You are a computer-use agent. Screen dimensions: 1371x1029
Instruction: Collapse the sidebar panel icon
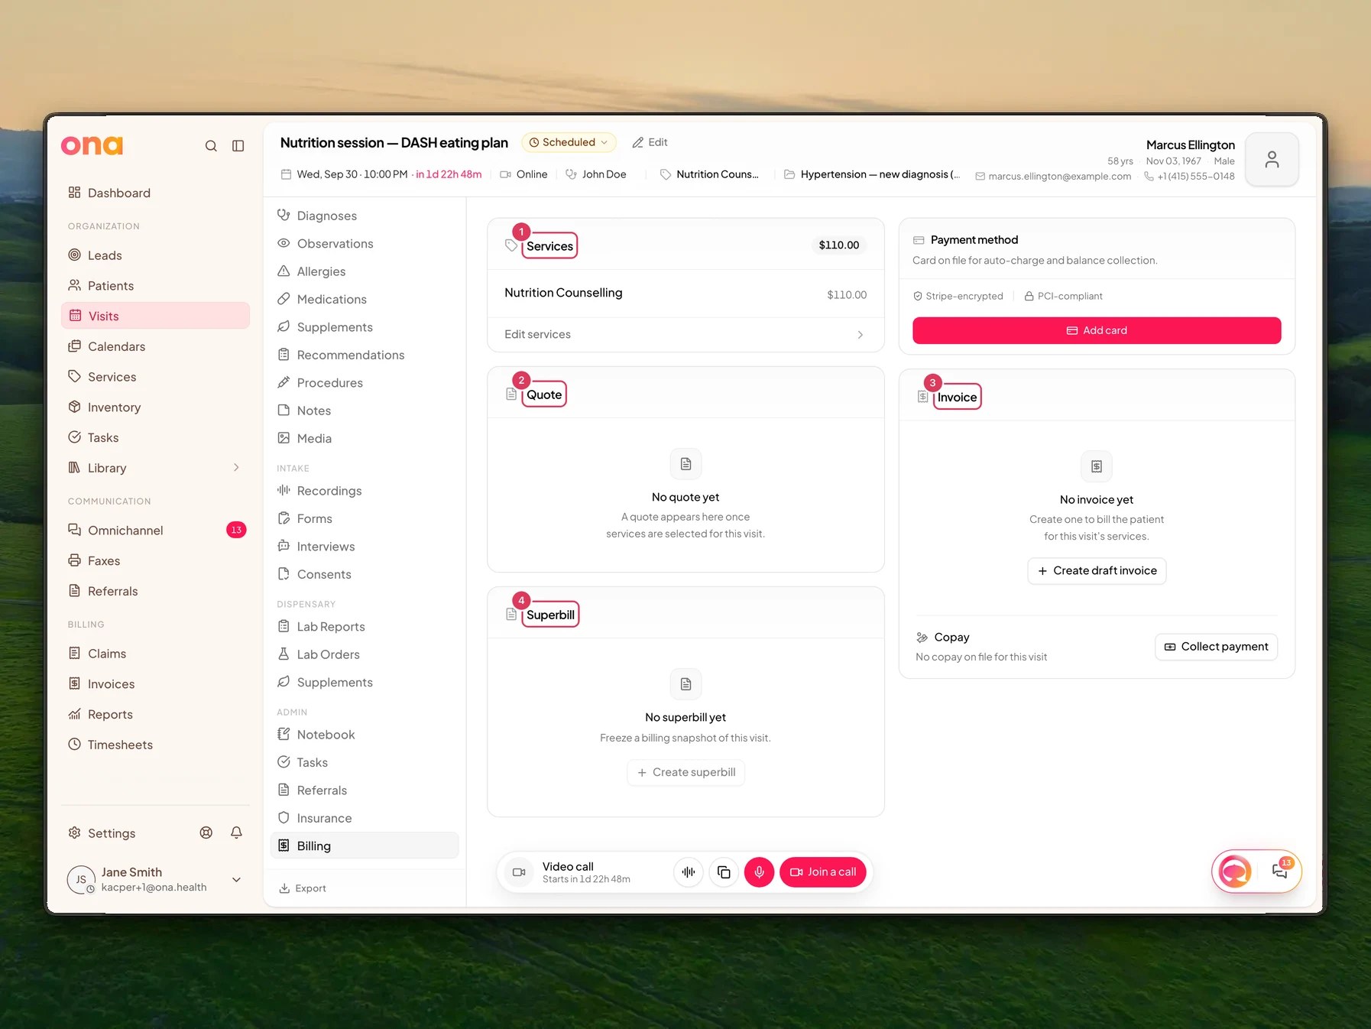(x=238, y=146)
